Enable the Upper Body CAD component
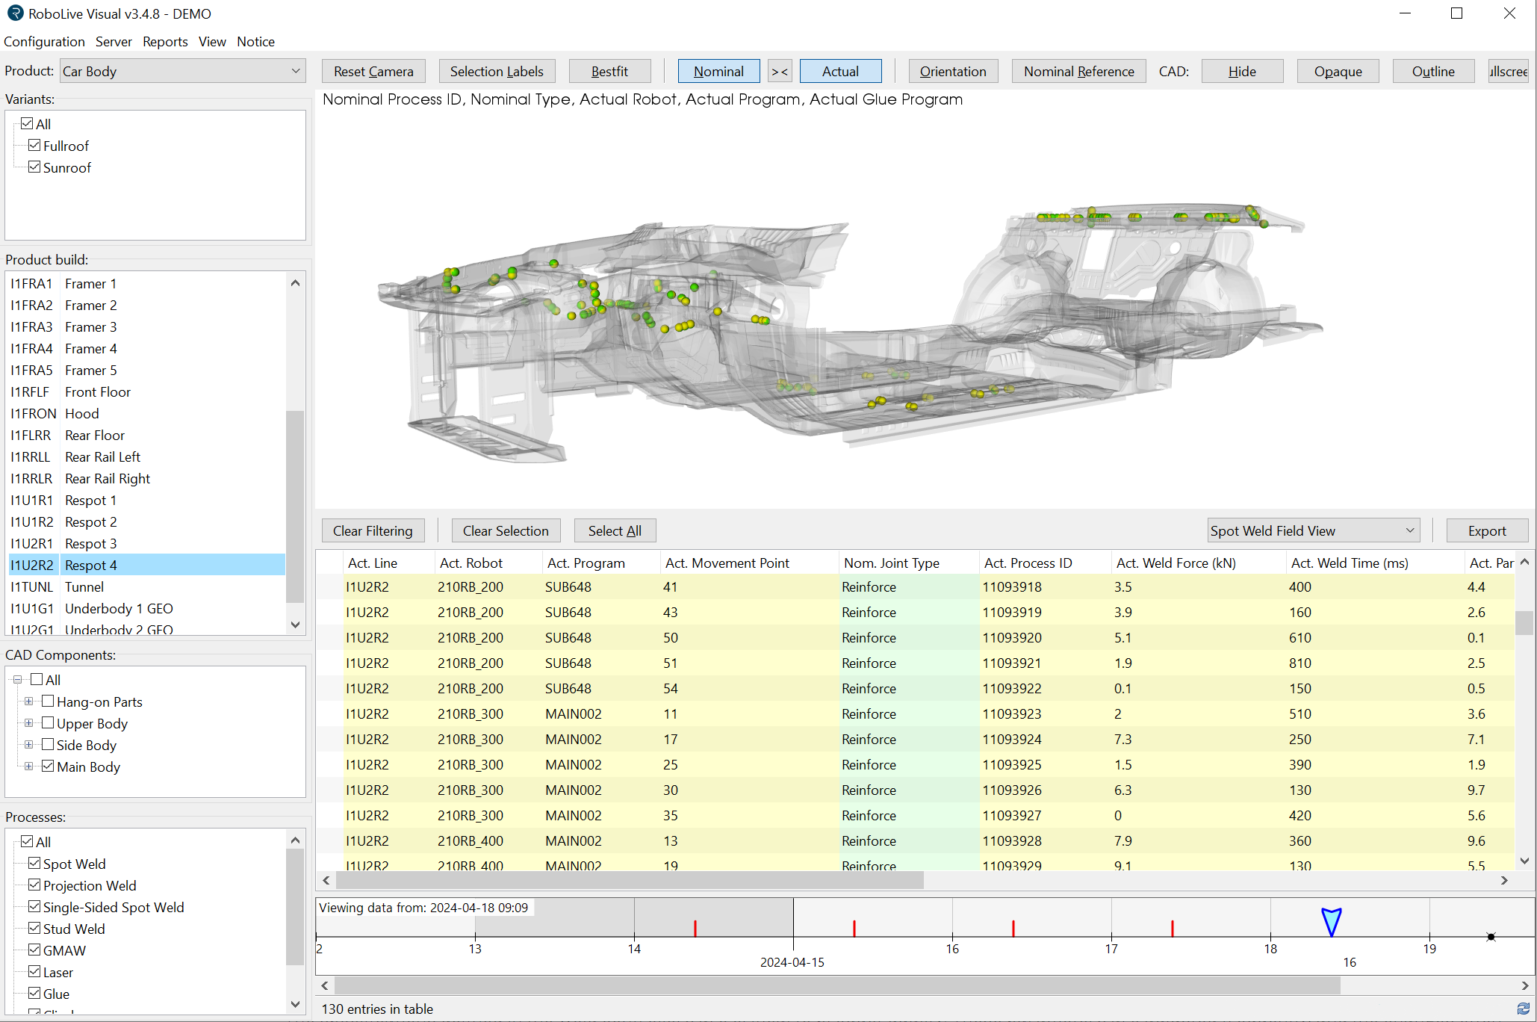1537x1022 pixels. [x=49, y=723]
